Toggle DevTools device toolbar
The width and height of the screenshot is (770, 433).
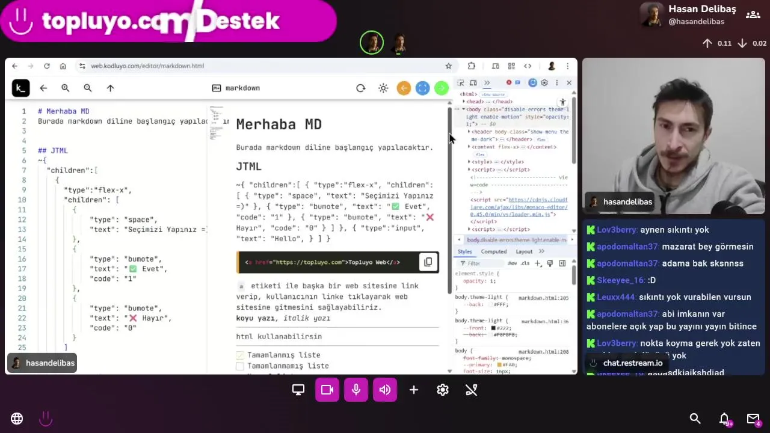click(x=473, y=83)
